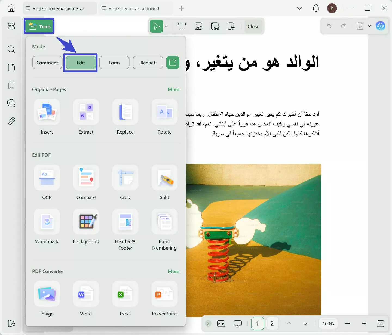Click the Close button on toolbar

[253, 26]
